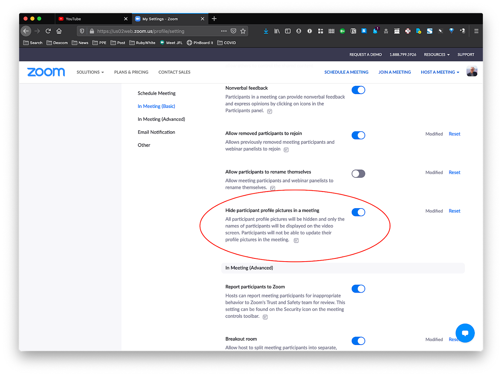
Task: Click the Notion web clipper icon
Action: (353, 31)
